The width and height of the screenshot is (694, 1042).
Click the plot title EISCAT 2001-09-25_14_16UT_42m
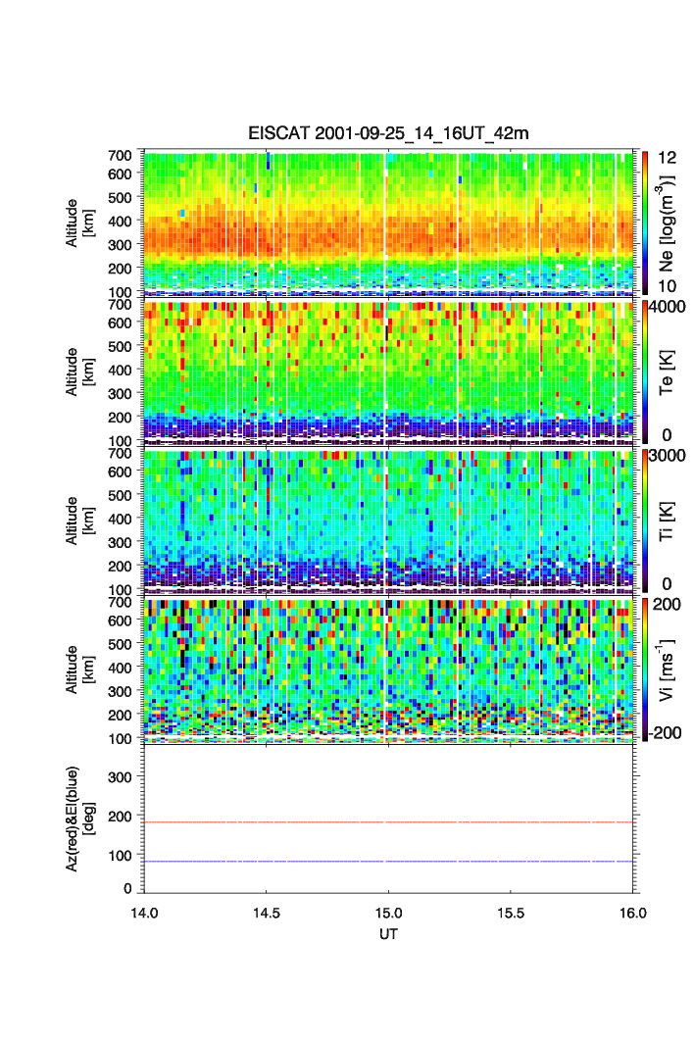388,133
